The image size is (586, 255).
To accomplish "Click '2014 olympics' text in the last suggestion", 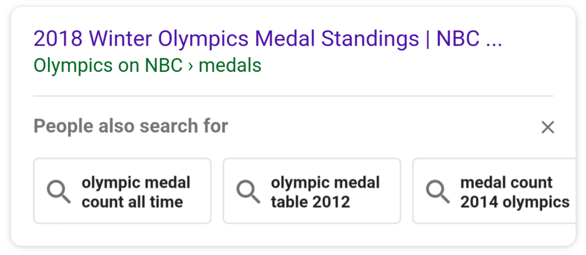I will (515, 202).
